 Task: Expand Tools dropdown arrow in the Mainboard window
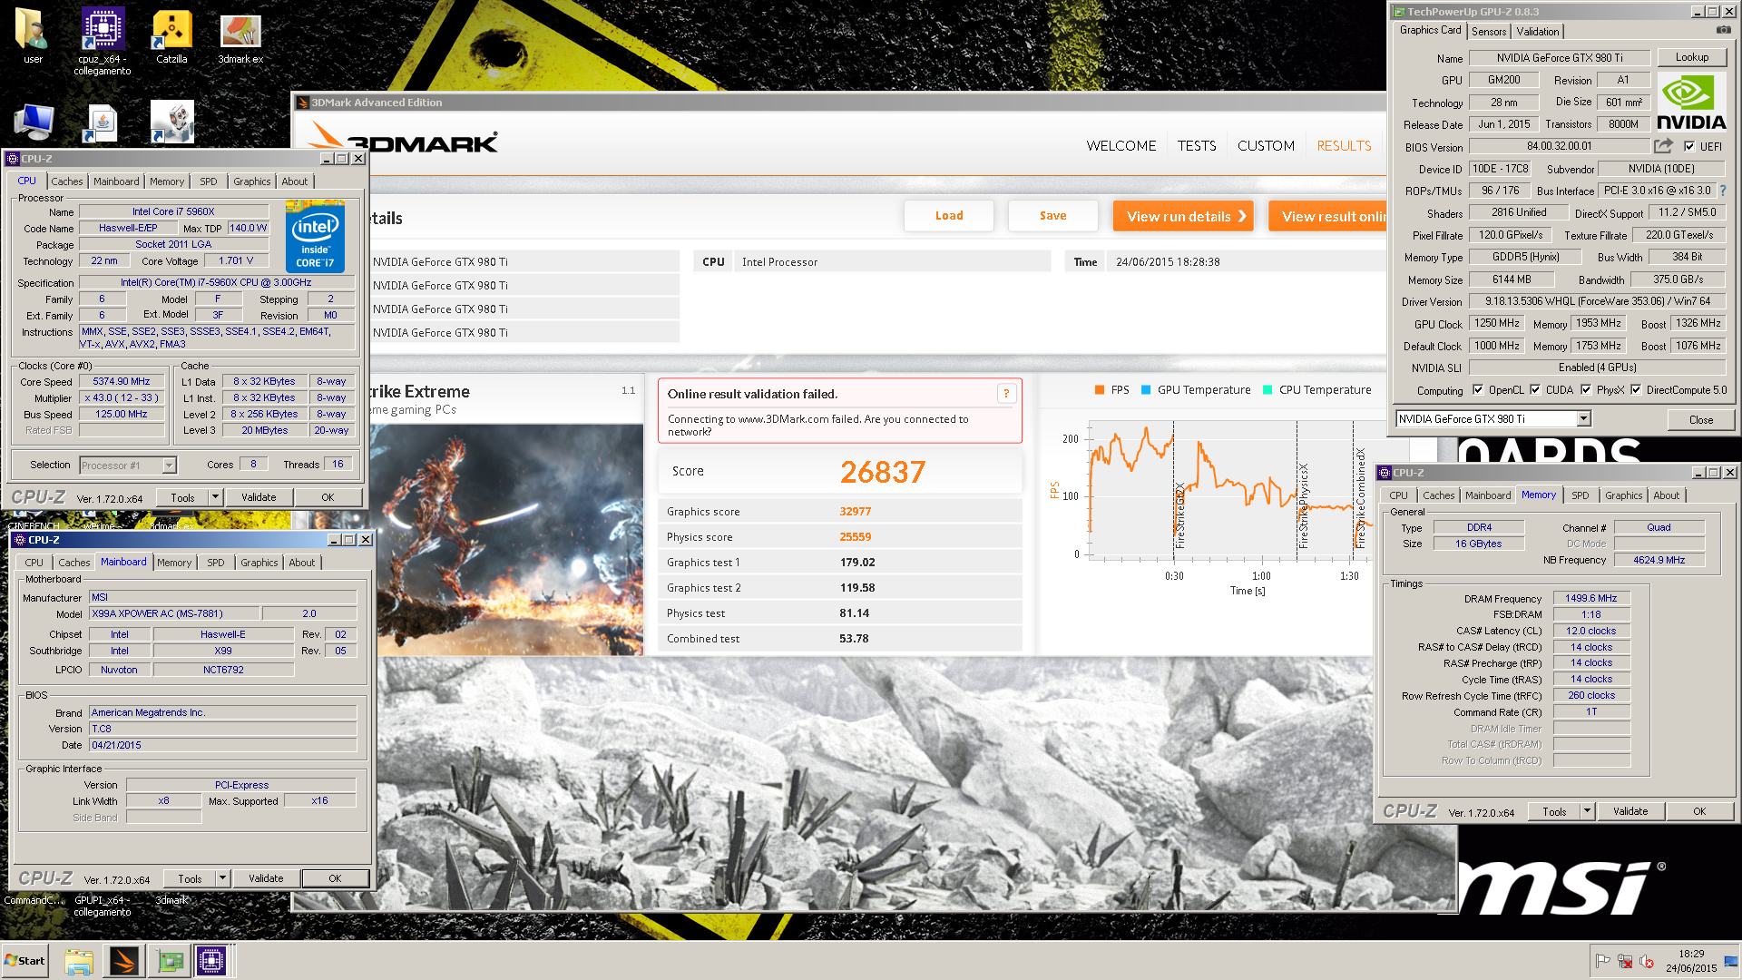click(222, 878)
